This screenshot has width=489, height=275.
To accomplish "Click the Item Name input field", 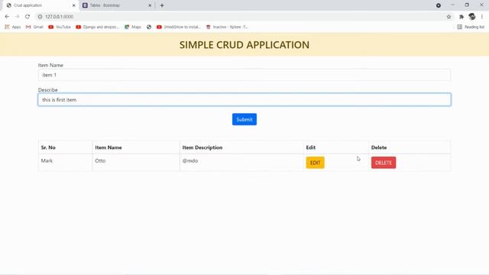I will [244, 75].
